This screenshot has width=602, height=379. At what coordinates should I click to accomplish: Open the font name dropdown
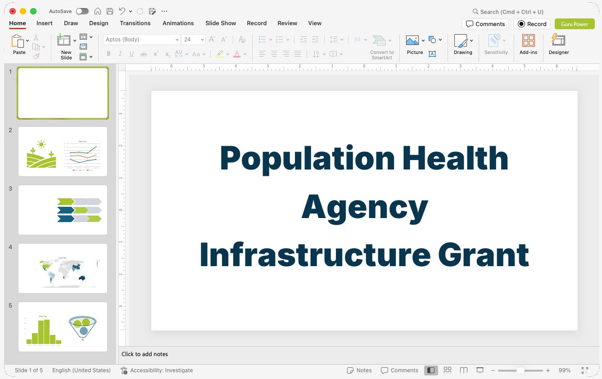[x=177, y=40]
